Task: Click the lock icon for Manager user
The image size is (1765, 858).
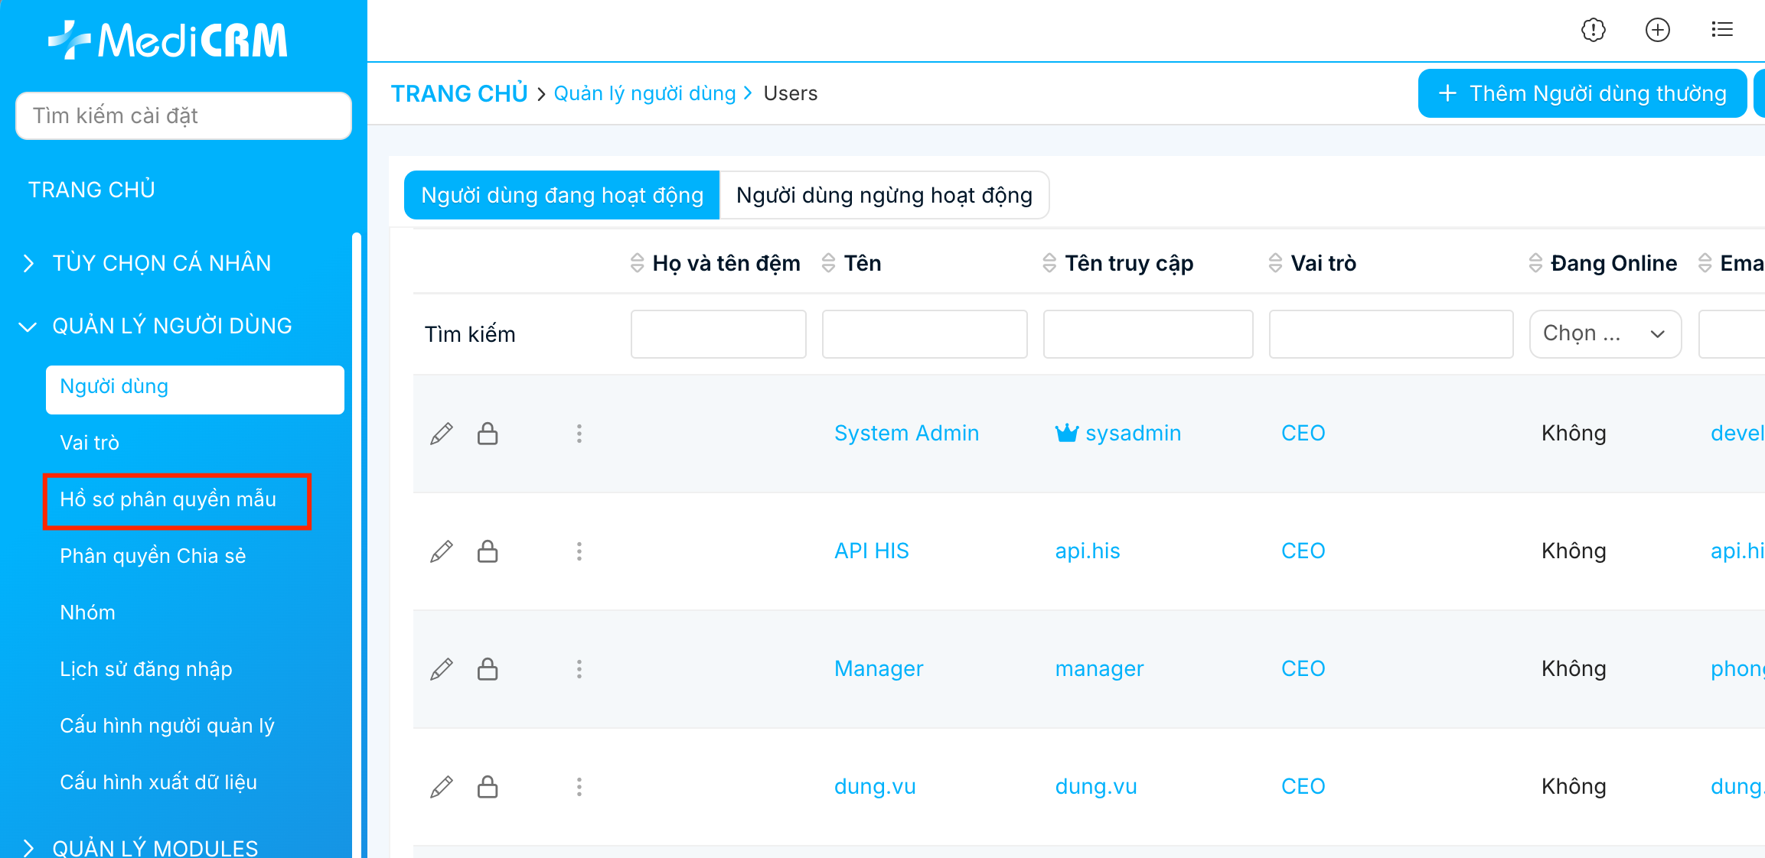Action: click(x=488, y=669)
